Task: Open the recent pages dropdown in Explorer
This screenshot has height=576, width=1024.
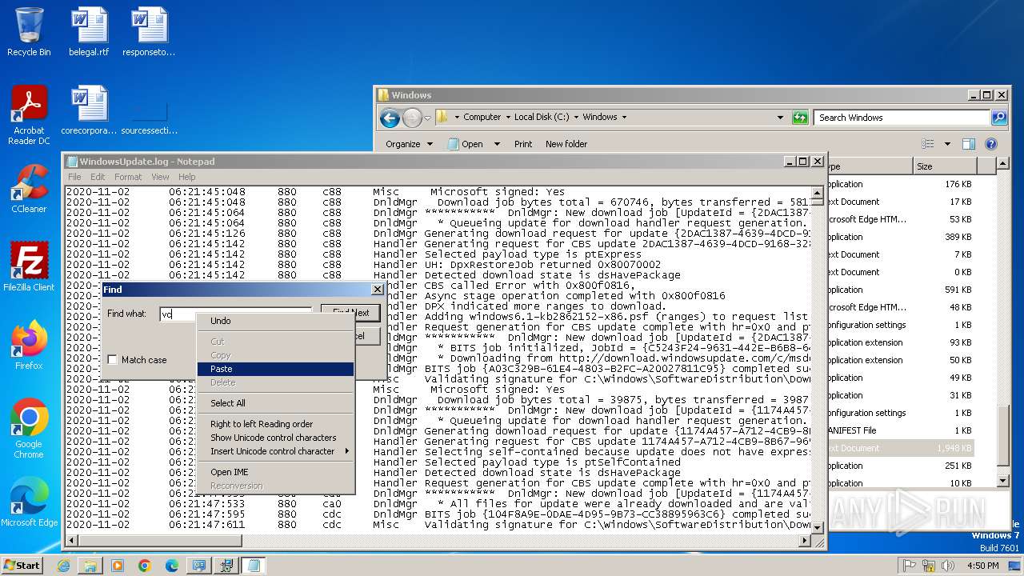Action: point(427,118)
